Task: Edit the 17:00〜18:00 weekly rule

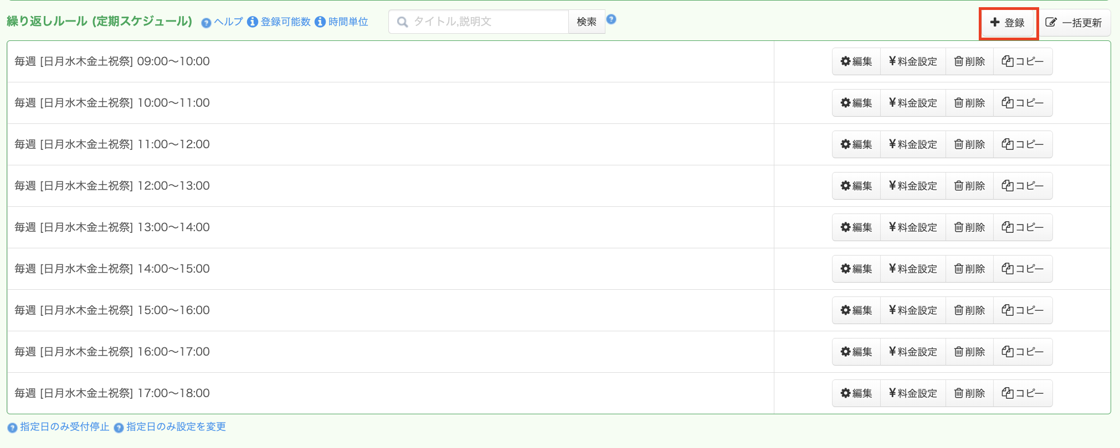Action: (856, 393)
